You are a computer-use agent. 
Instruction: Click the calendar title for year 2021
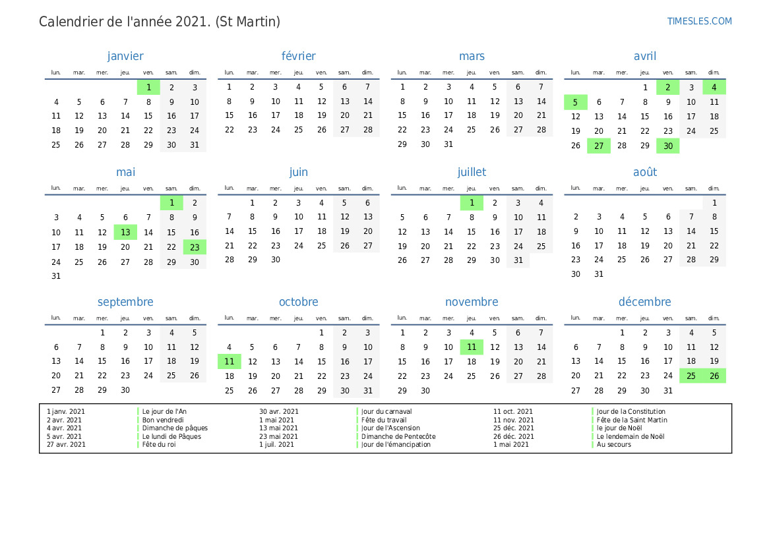pos(160,22)
